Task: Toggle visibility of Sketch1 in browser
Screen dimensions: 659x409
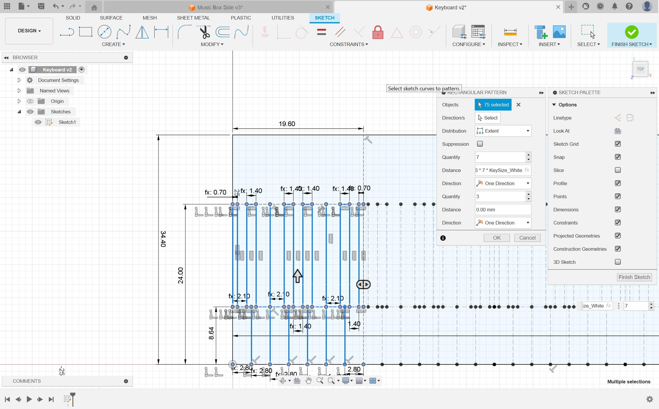Action: click(x=38, y=122)
